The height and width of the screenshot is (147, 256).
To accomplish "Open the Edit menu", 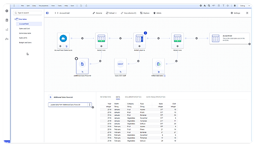I will [28, 6].
